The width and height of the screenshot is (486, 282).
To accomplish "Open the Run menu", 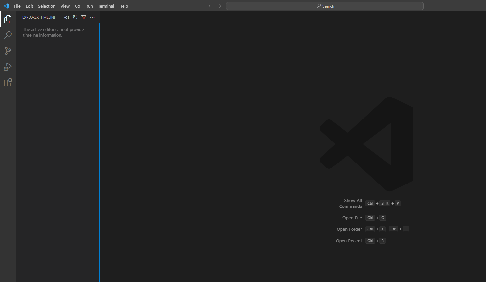I will coord(89,6).
